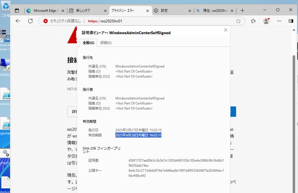Click the public key fingerprint value
Viewport: 298px width, 193px height.
pos(176,173)
